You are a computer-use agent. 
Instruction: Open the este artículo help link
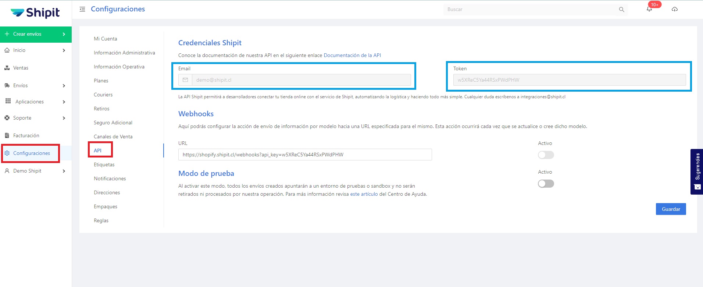click(x=364, y=194)
